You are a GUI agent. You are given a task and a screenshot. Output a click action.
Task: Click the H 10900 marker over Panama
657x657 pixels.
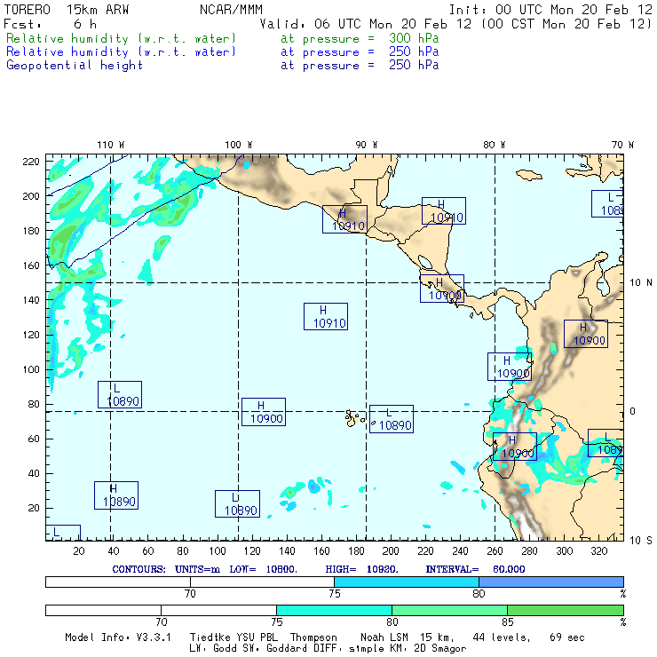coord(442,289)
